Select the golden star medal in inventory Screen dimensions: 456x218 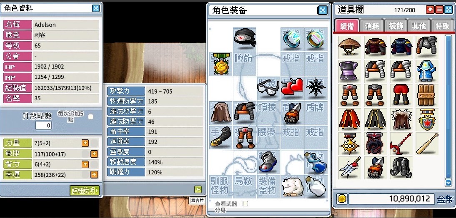point(349,144)
